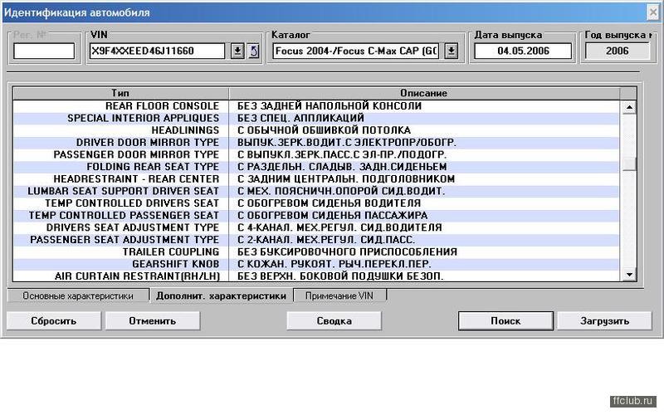Select the GEARSHIFT KNOB row
Viewport: 664px width, 415px height.
[316, 264]
